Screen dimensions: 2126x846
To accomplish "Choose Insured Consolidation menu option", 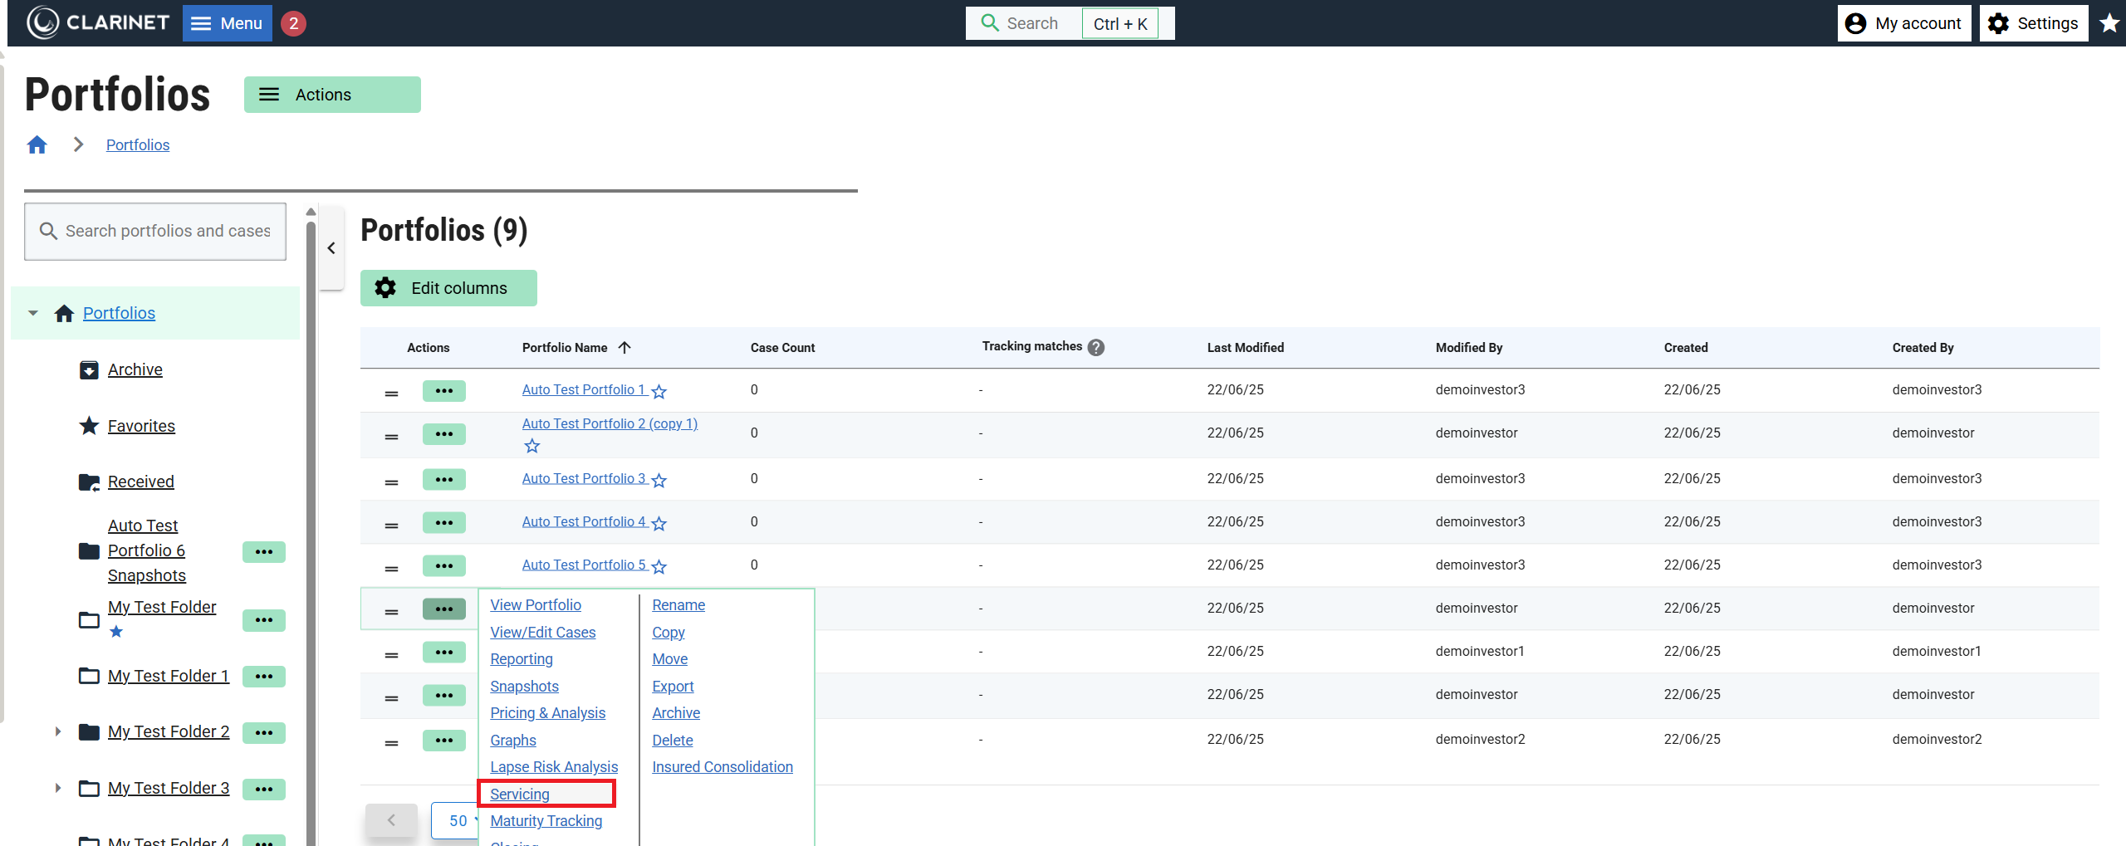I will 722,767.
